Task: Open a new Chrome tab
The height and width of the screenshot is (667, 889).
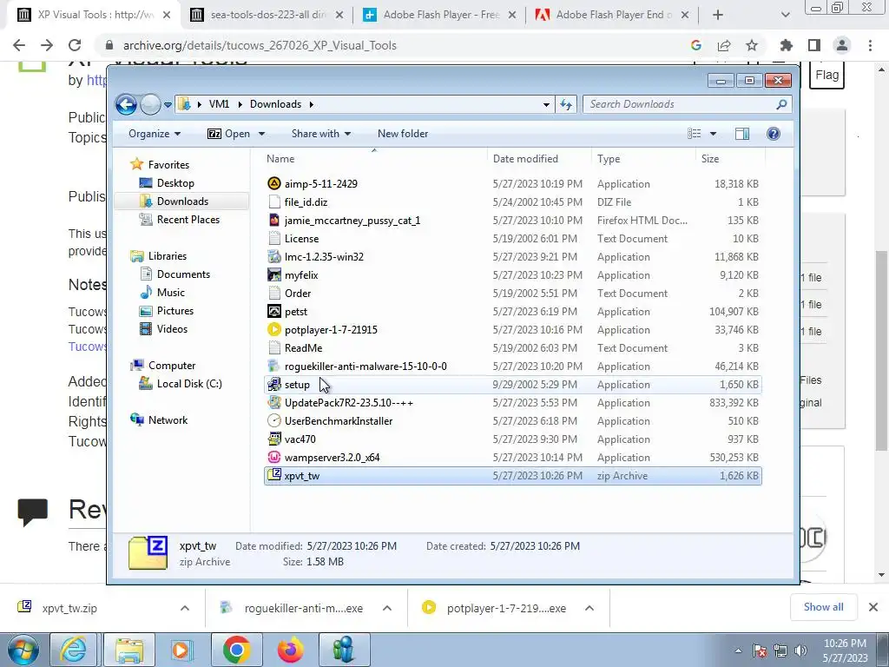Action: pos(718,15)
